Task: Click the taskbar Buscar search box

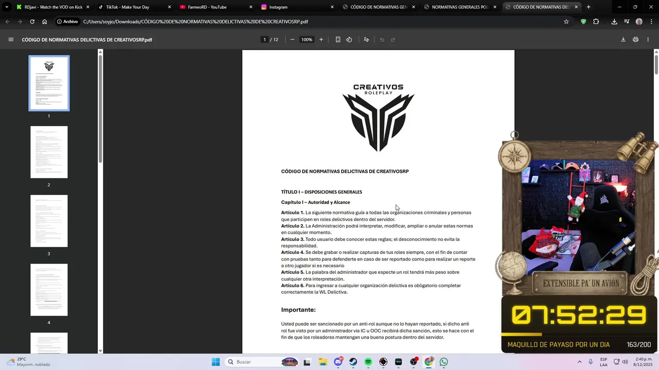Action: tap(263, 362)
